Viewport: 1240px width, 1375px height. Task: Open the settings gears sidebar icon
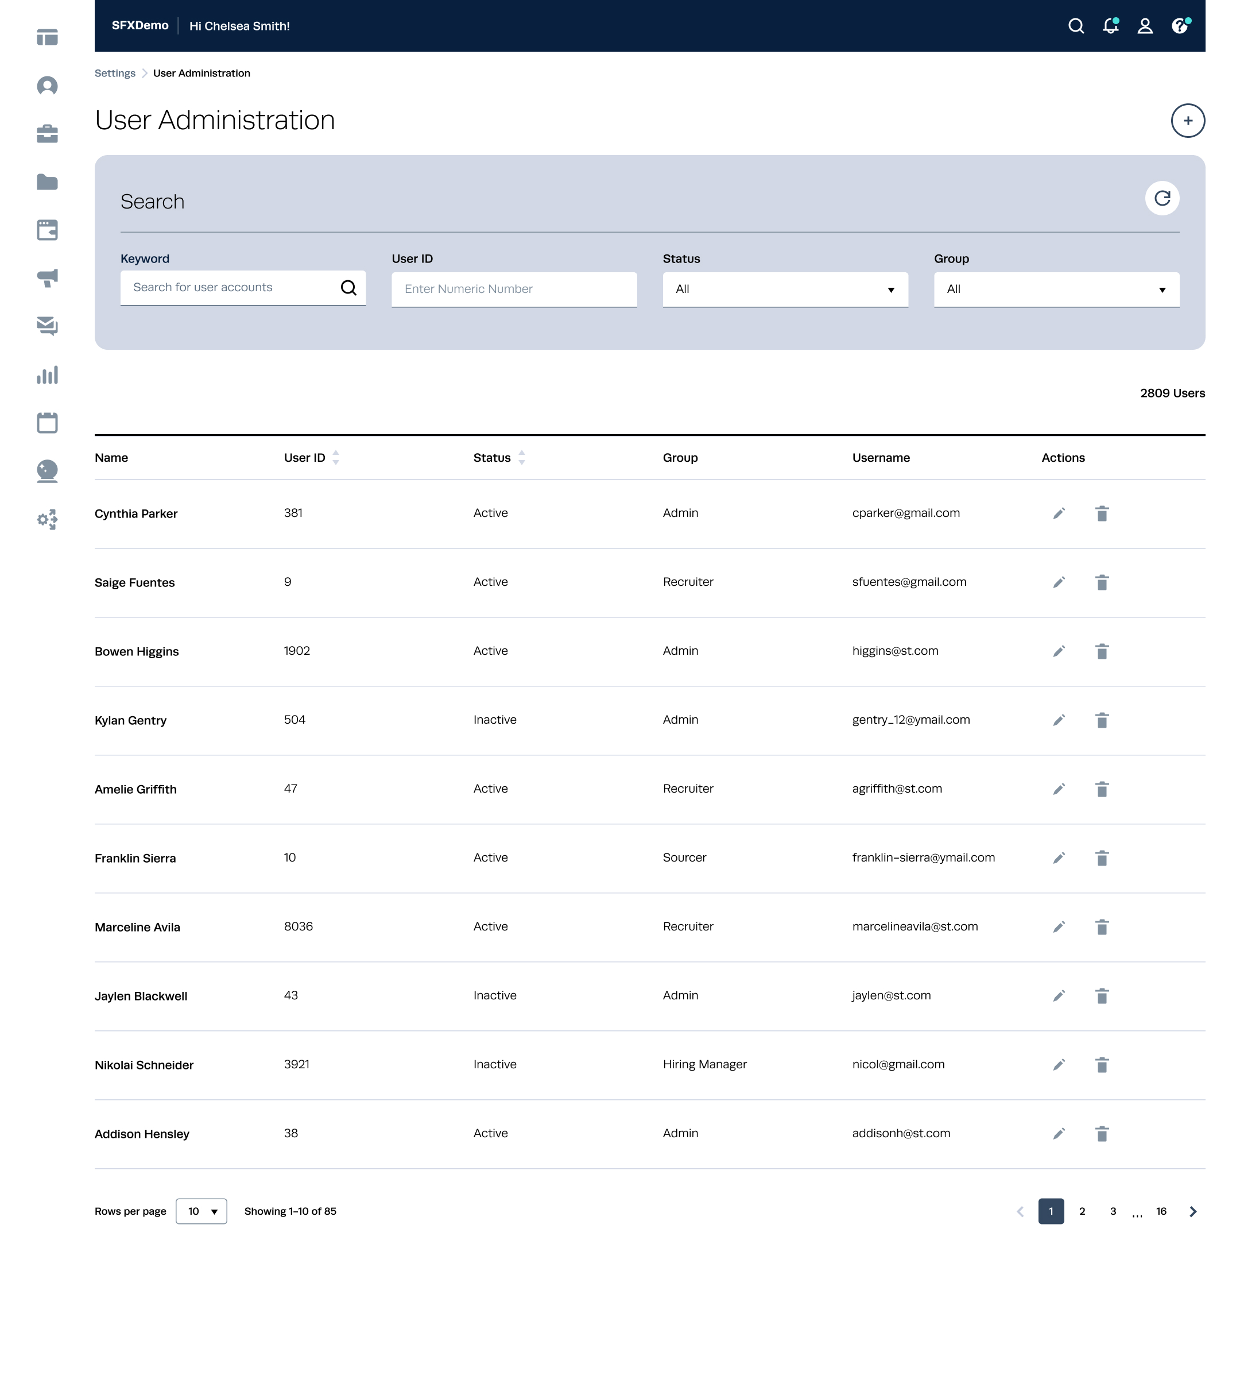tap(47, 519)
